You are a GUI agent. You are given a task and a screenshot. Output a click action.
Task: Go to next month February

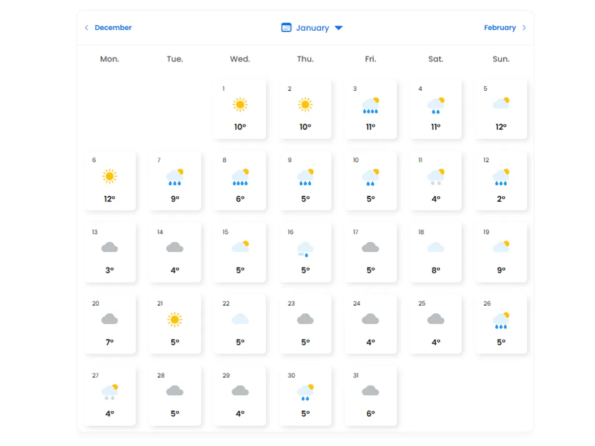click(x=500, y=28)
